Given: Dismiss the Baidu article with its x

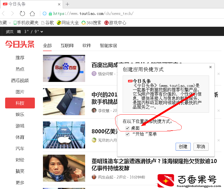Looking at the screenshot, I should 218,74.
